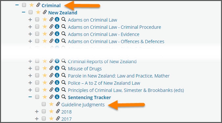
Task: Click star icon beside Guideline Judgments
Action: click(51, 104)
